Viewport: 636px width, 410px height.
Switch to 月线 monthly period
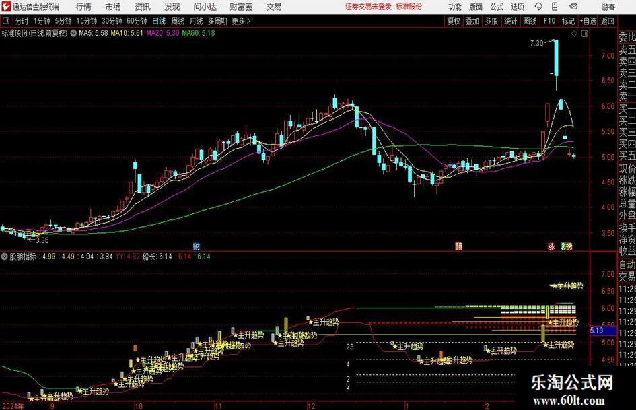[x=197, y=21]
